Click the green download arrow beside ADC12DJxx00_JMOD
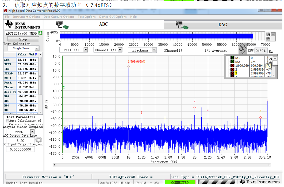The image size is (284, 187). [x=40, y=33]
